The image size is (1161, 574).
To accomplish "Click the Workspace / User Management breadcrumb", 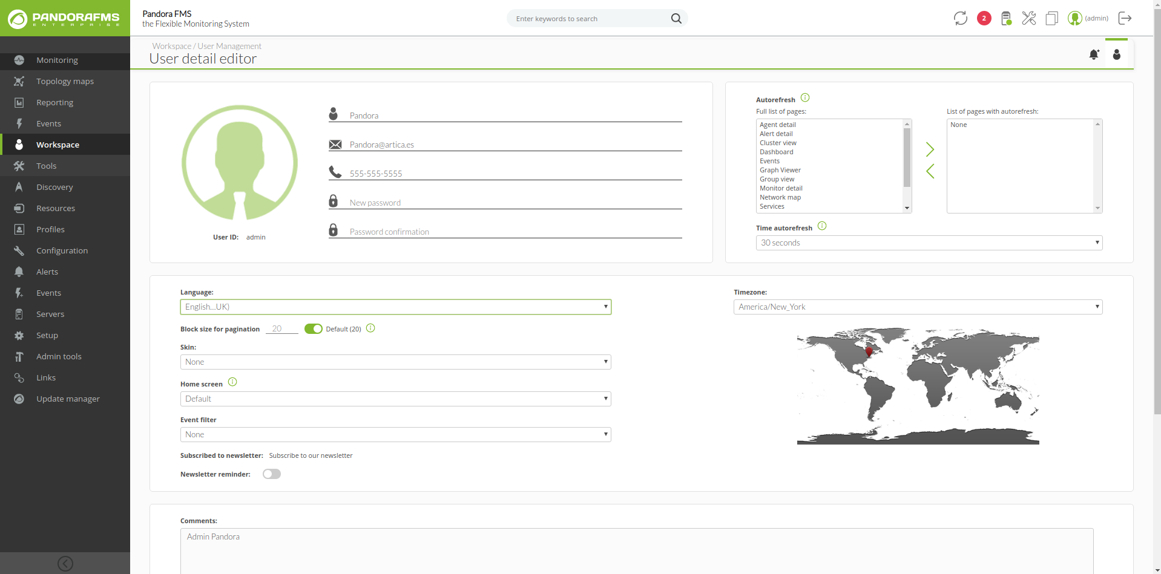I will pyautogui.click(x=207, y=46).
